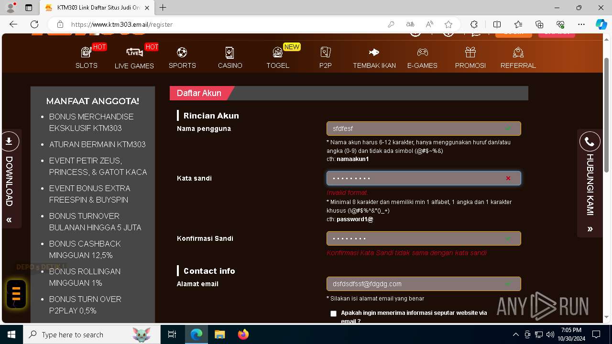Open the REFERRAL page
The width and height of the screenshot is (612, 344).
pyautogui.click(x=518, y=58)
